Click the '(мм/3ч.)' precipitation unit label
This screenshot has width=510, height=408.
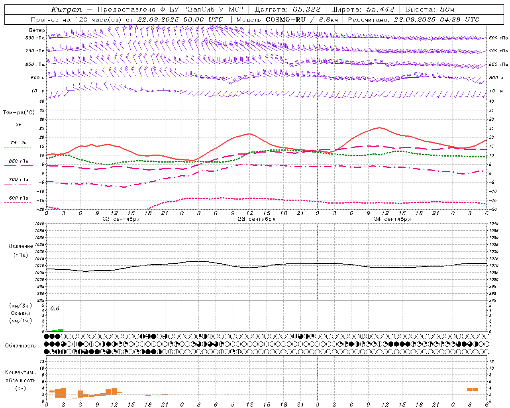[21, 306]
